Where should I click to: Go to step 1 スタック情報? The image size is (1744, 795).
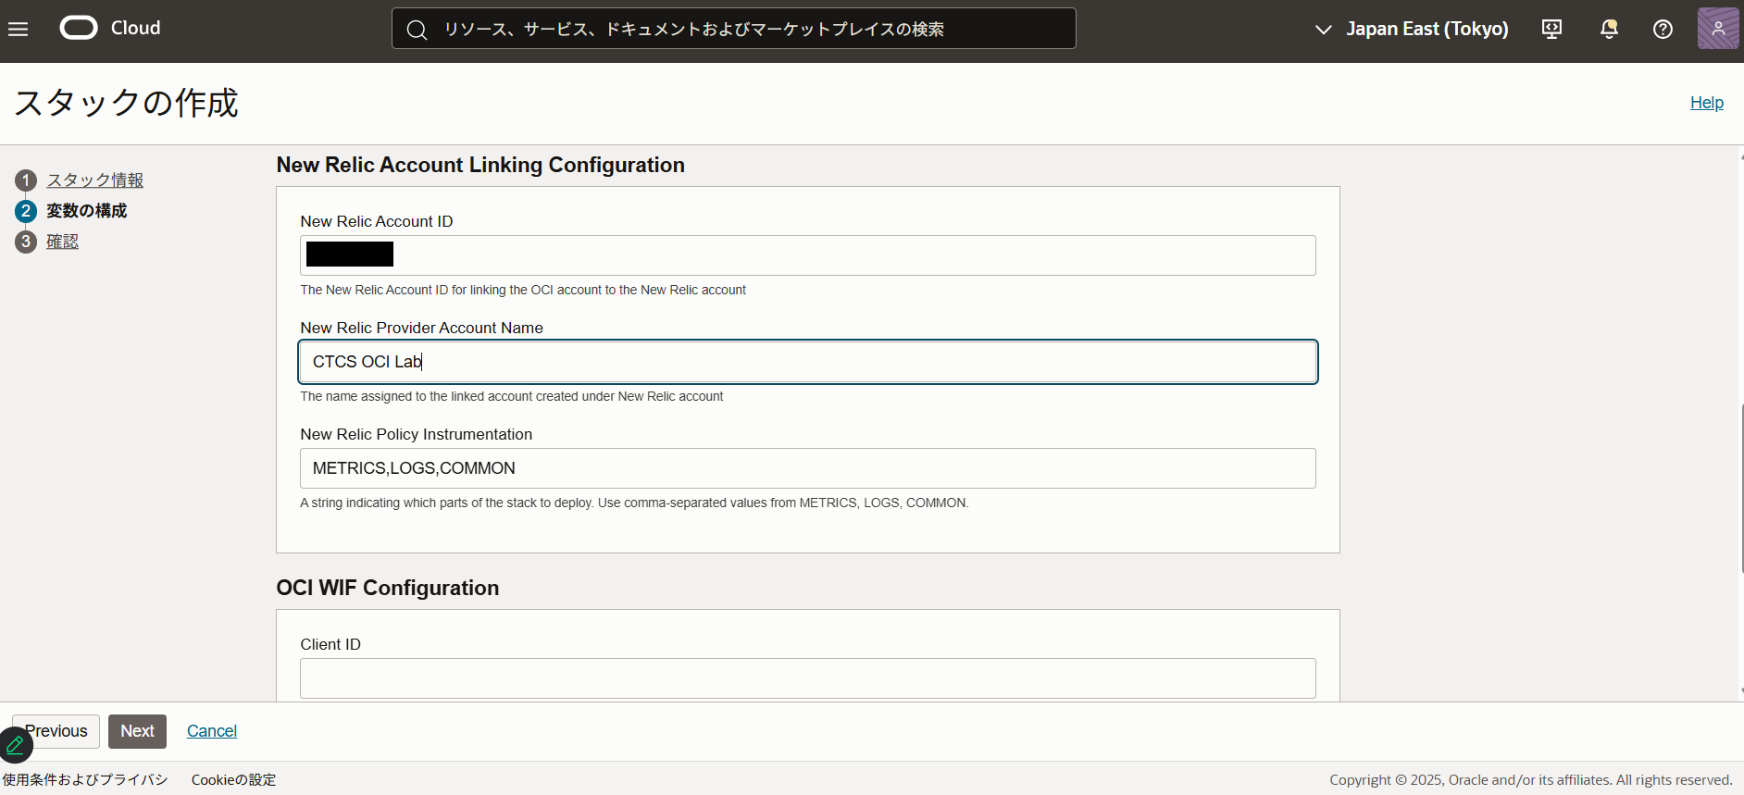[95, 180]
